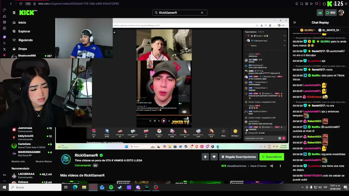This screenshot has height=196, width=349.
Task: Add page to bookmarks heart icon
Action: point(316,4)
